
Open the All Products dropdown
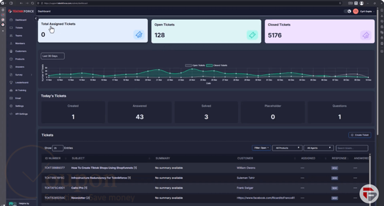click(287, 148)
